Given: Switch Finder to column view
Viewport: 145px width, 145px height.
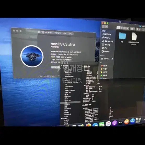Looking at the screenshot, I should coord(124,28).
